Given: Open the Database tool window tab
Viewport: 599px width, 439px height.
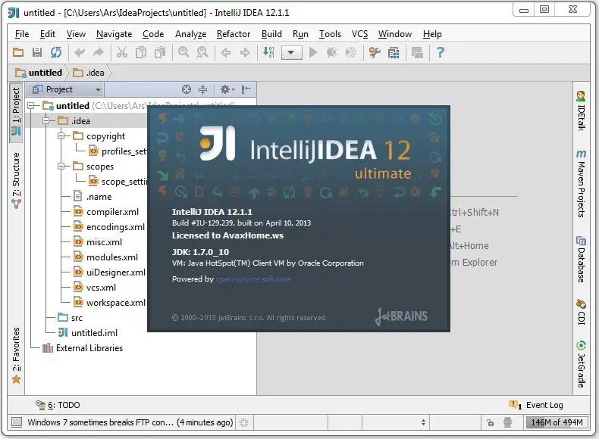Looking at the screenshot, I should [581, 260].
